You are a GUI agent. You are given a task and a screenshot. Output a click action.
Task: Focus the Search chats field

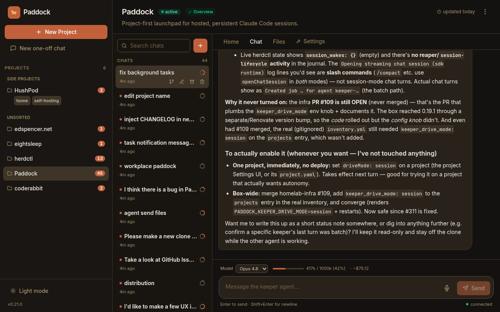[x=154, y=46]
